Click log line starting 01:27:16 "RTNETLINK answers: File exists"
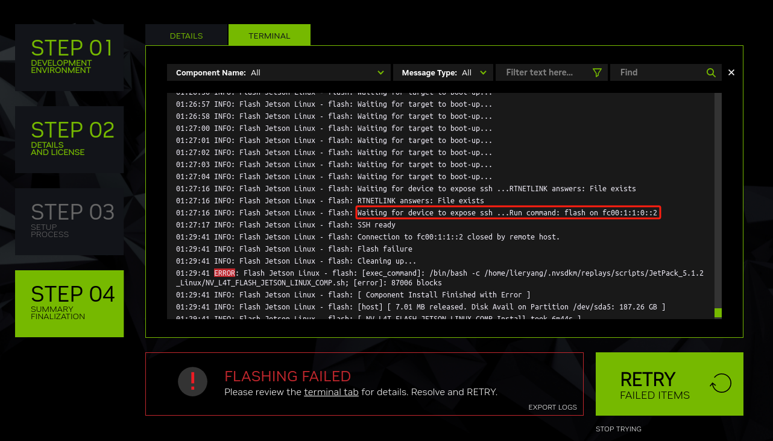 coord(330,201)
